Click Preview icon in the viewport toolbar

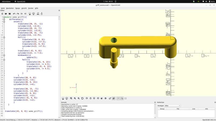pyautogui.click(x=63, y=98)
